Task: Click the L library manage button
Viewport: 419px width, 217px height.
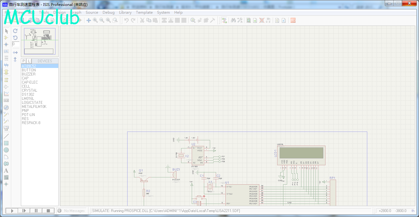Action: point(29,61)
